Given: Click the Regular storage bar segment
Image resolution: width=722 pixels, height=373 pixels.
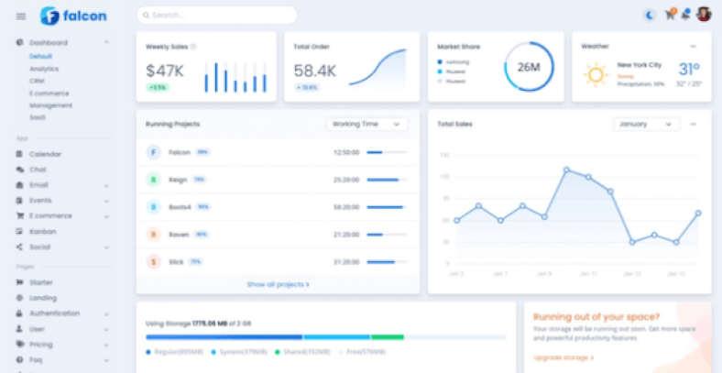Looking at the screenshot, I should coord(224,337).
